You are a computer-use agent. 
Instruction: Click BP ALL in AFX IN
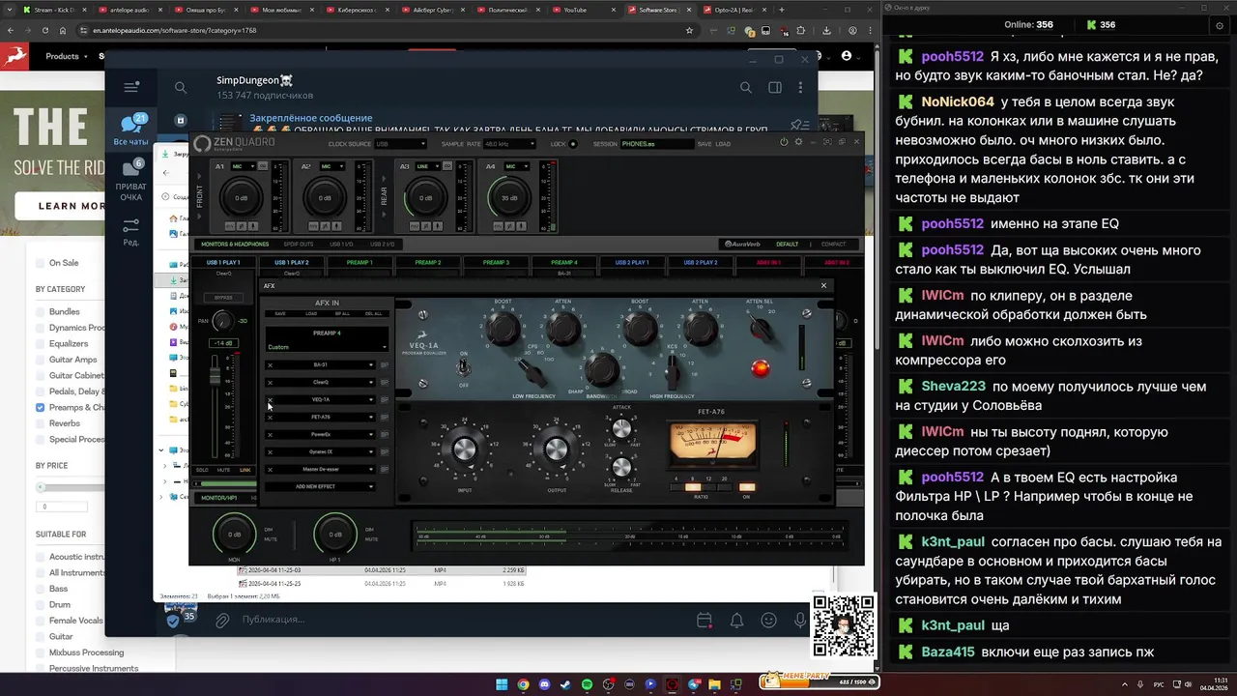tap(342, 313)
